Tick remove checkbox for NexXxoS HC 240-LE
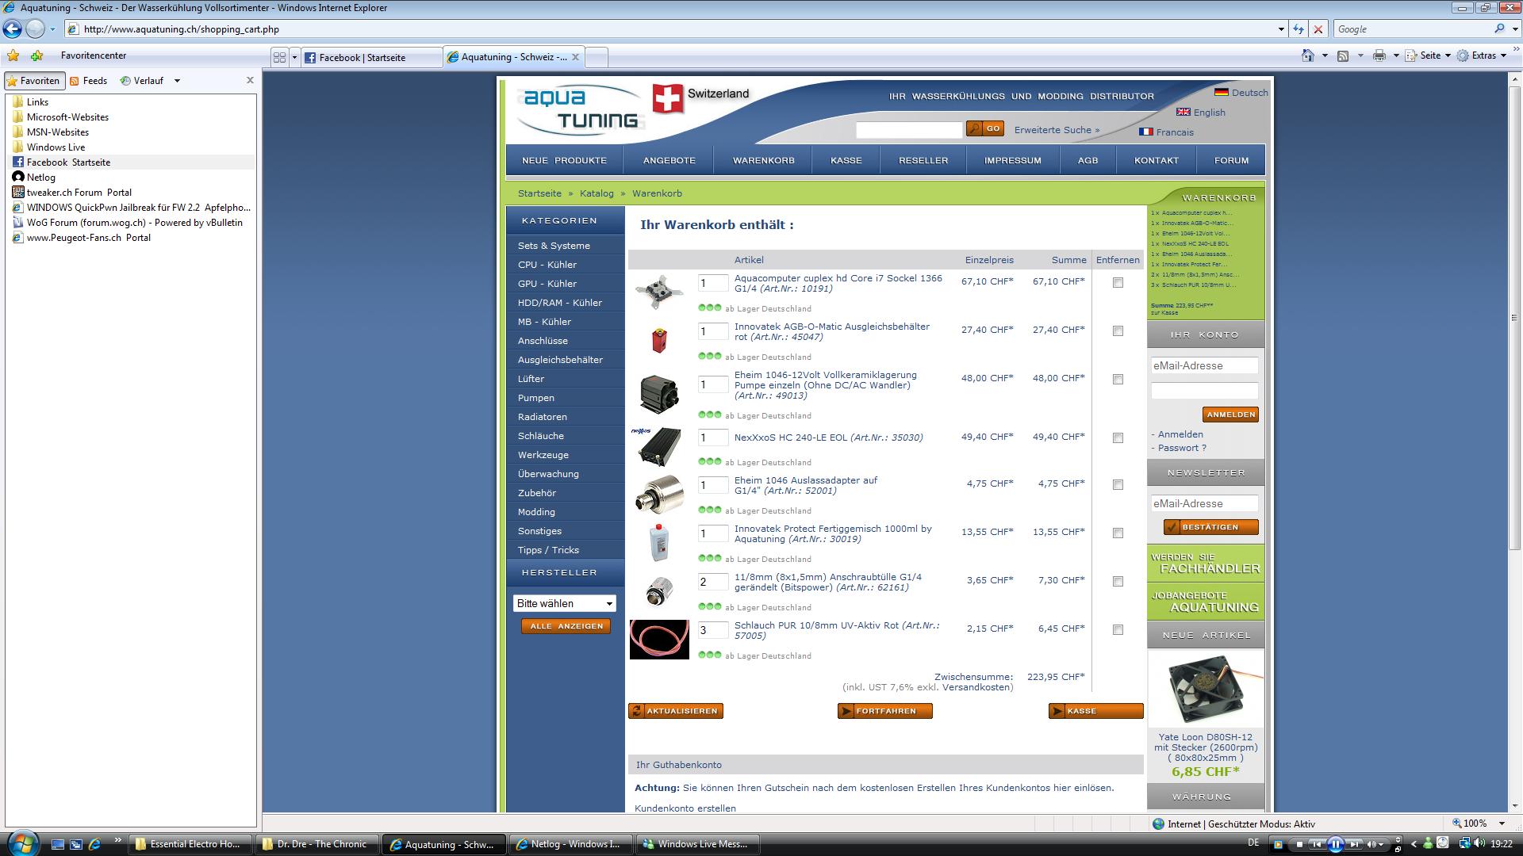The width and height of the screenshot is (1523, 856). pyautogui.click(x=1118, y=438)
